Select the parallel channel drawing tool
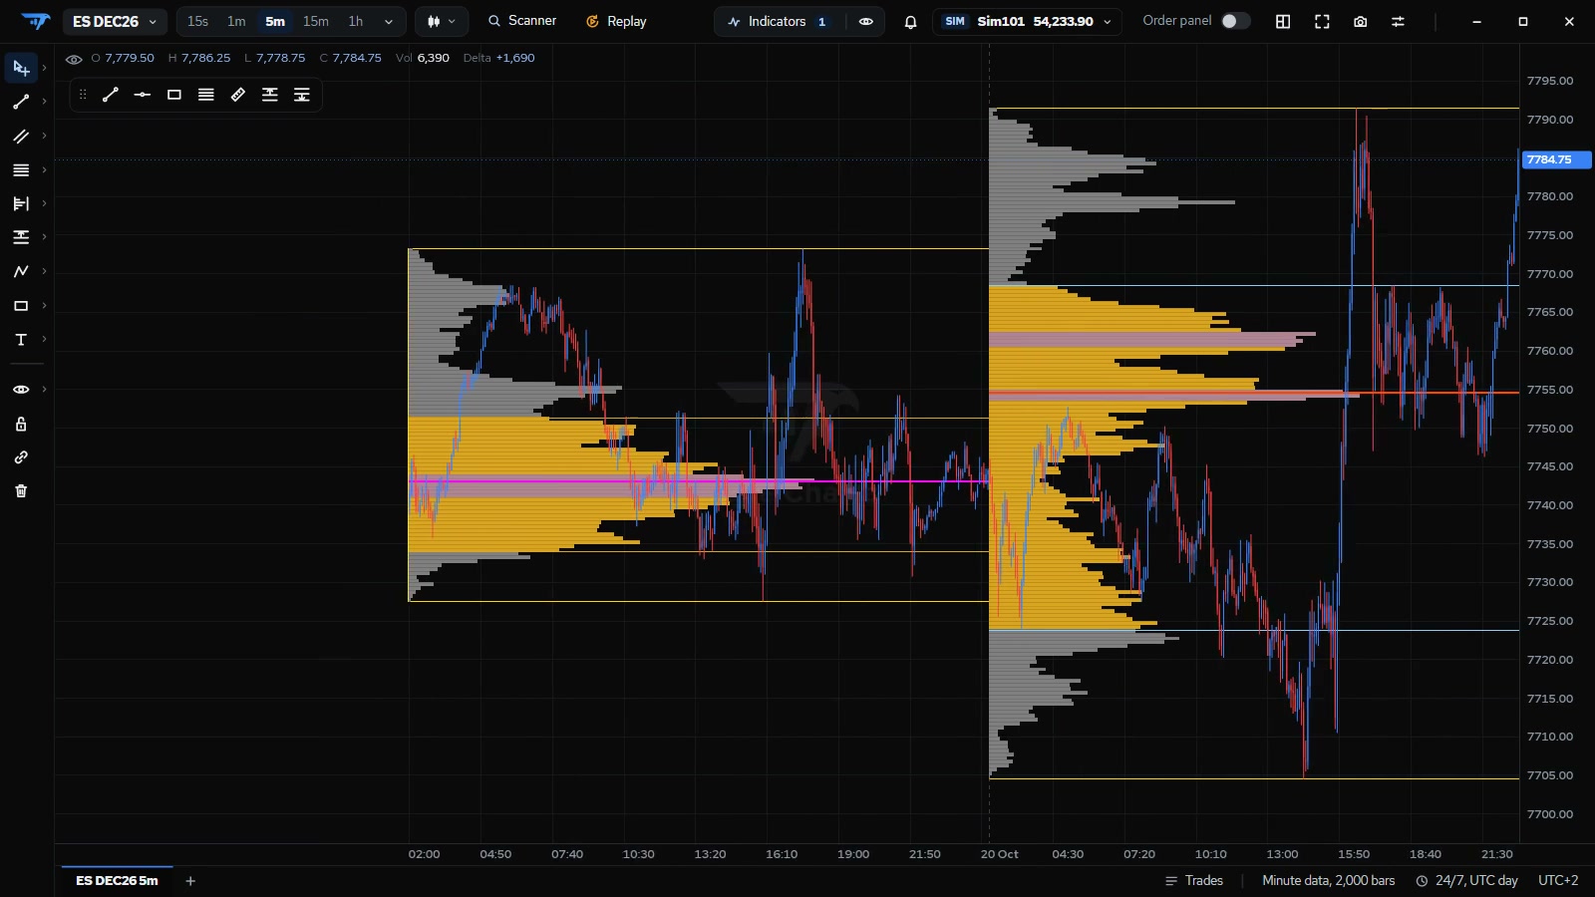This screenshot has height=897, width=1595. click(21, 136)
